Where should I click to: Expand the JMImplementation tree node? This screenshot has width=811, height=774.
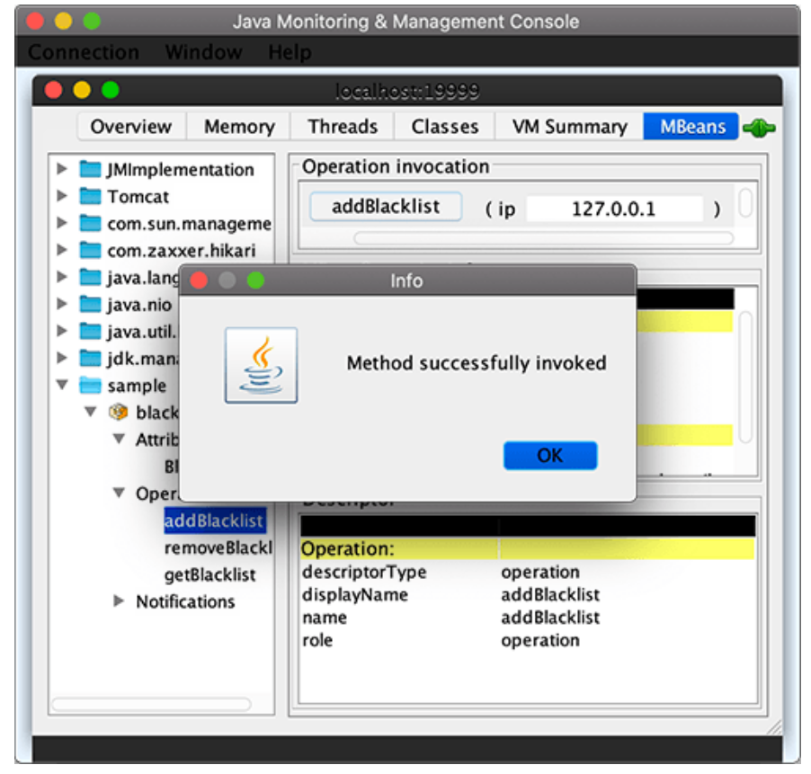coord(62,168)
